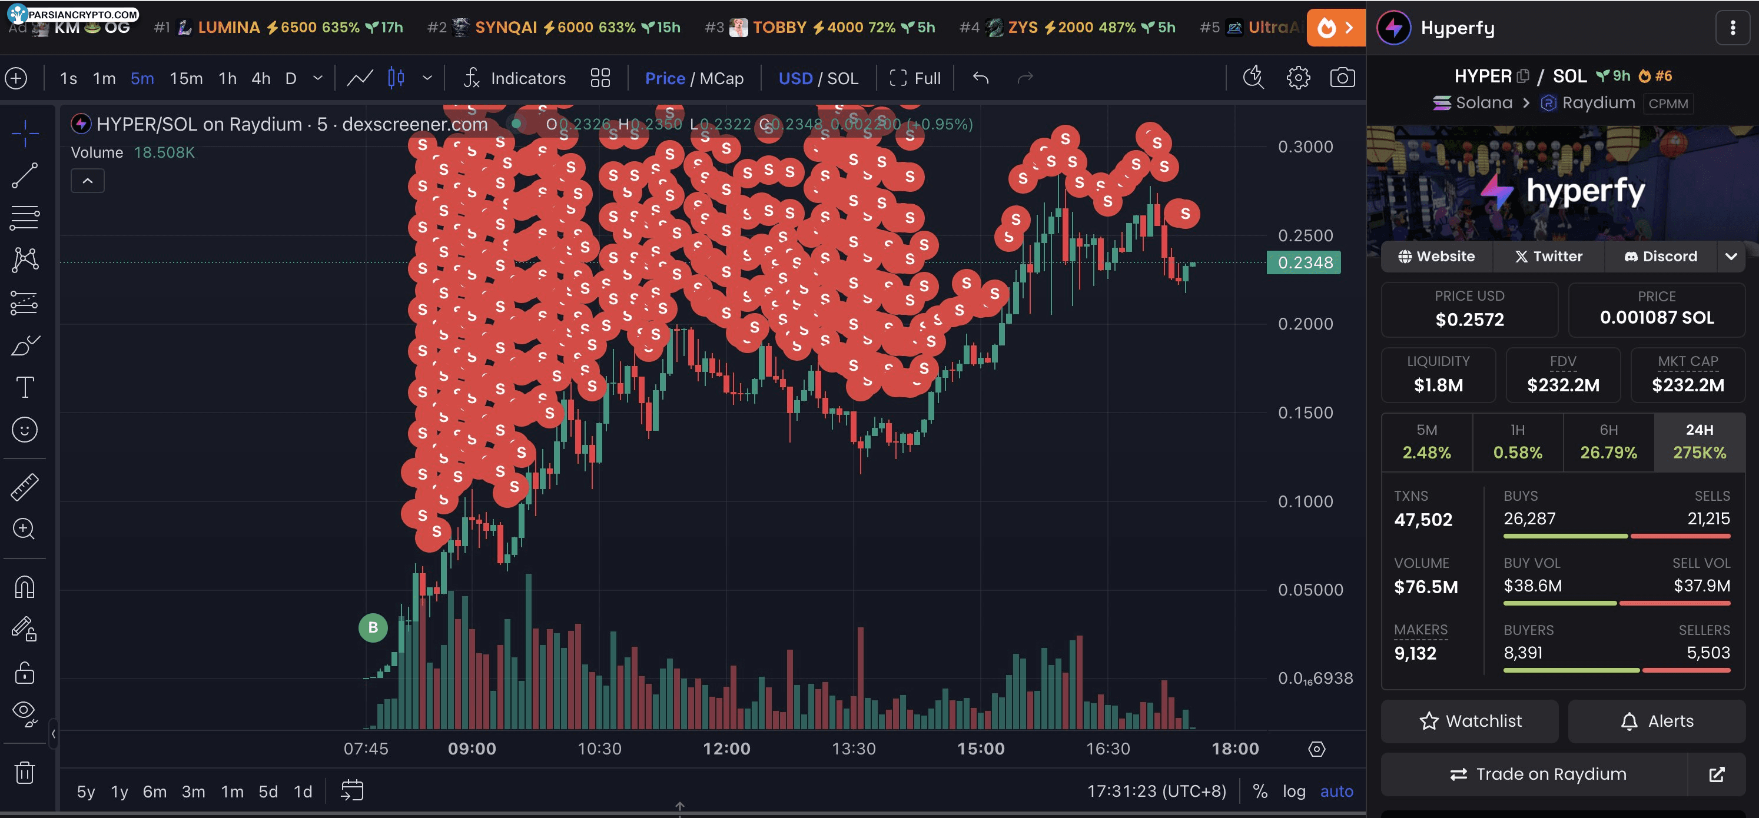Toggle log scale mode
1759x818 pixels.
click(1294, 792)
